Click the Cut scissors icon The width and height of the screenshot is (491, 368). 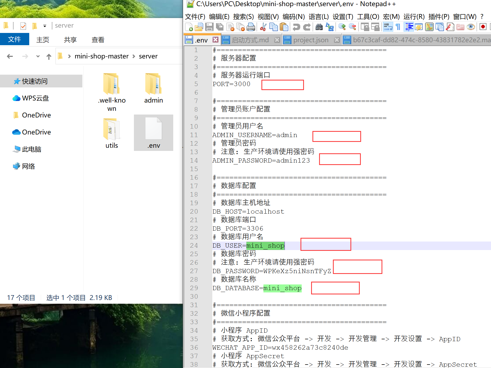click(x=263, y=27)
